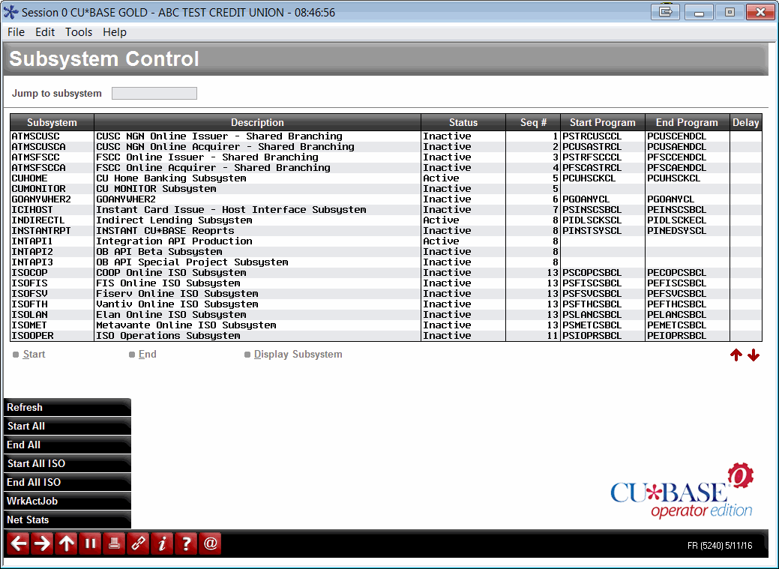Open the Tools menu

point(78,32)
